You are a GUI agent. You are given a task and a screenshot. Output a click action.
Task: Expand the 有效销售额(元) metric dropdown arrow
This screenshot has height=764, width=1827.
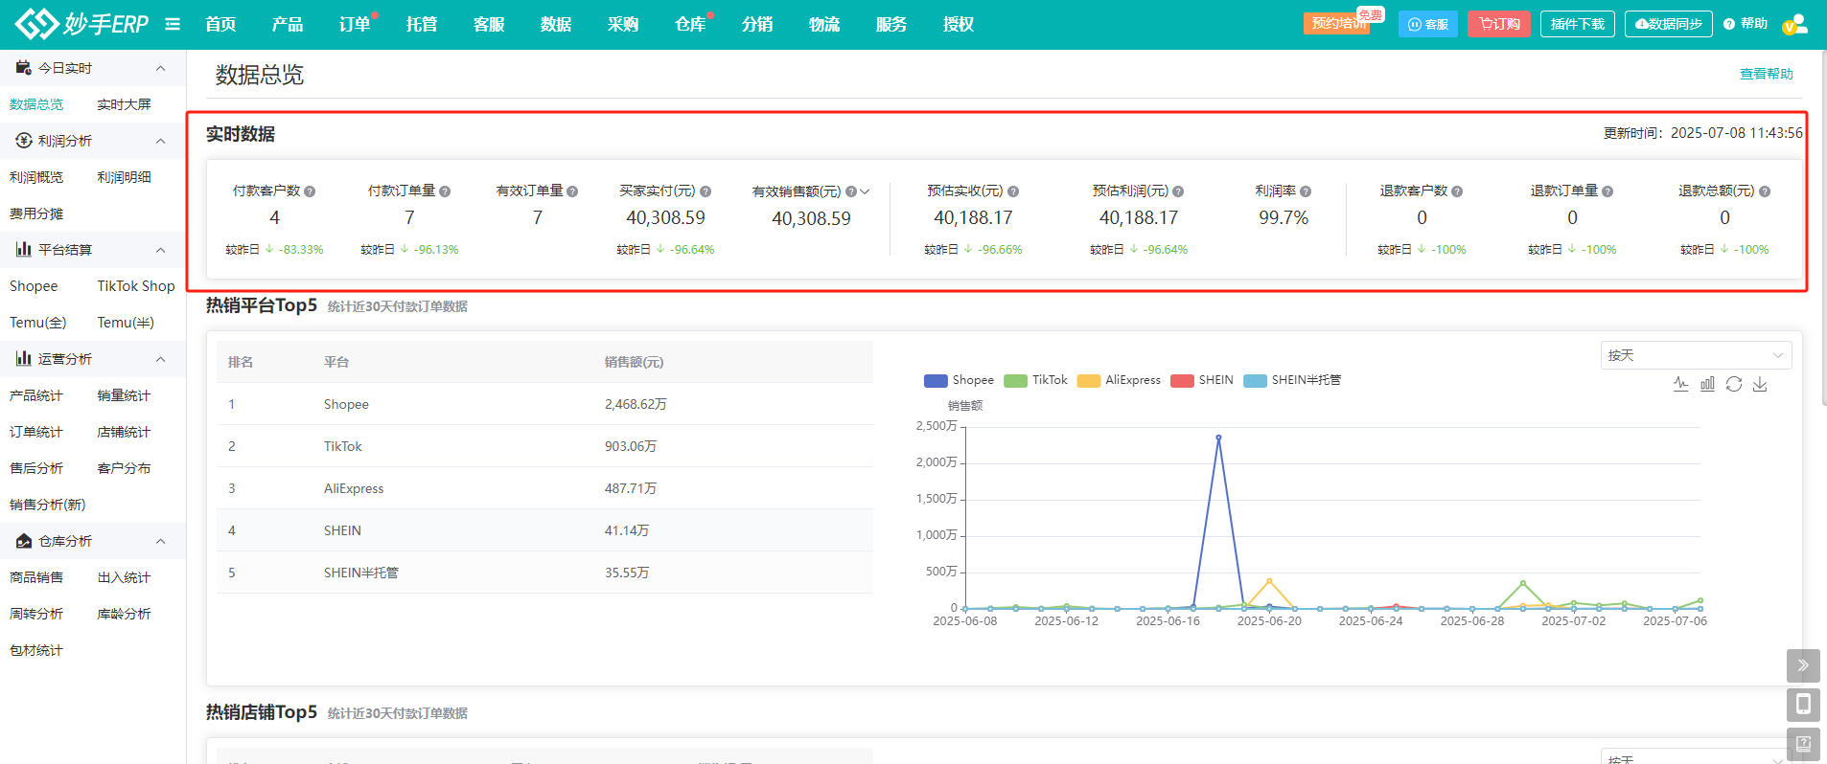(866, 191)
